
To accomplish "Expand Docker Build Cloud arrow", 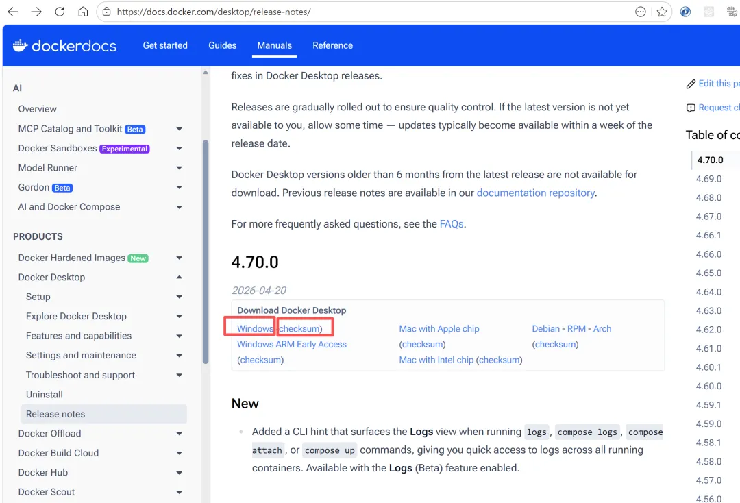I will (x=180, y=453).
